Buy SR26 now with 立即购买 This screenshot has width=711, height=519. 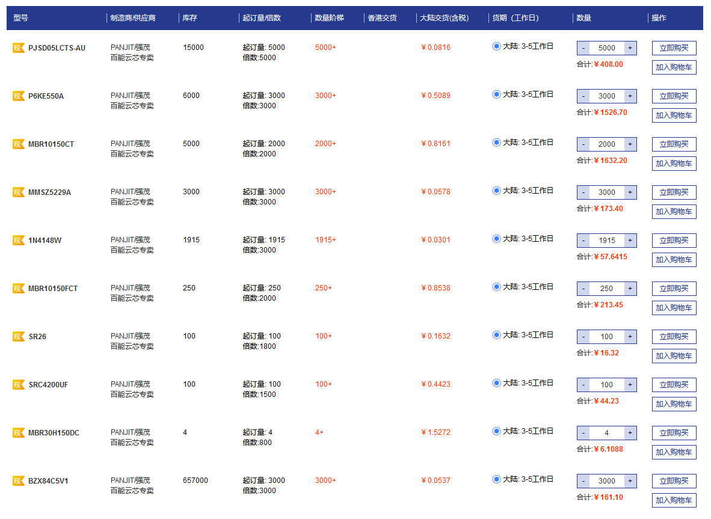tap(674, 336)
